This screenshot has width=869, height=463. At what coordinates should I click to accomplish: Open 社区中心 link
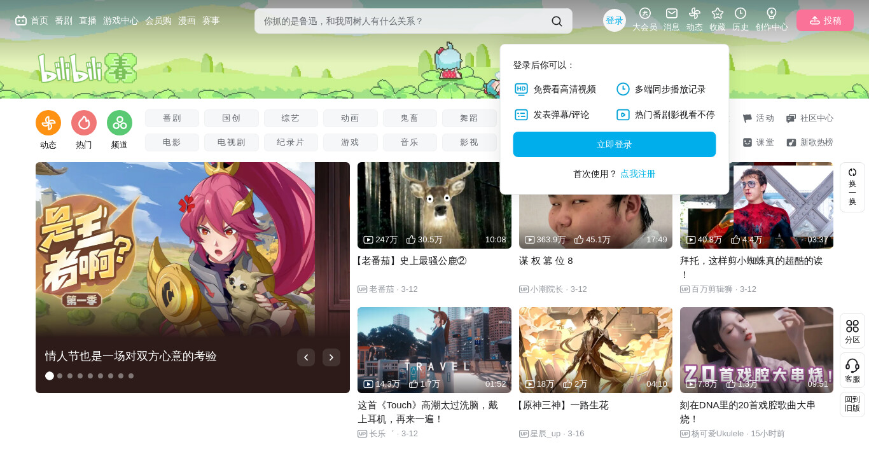click(810, 118)
